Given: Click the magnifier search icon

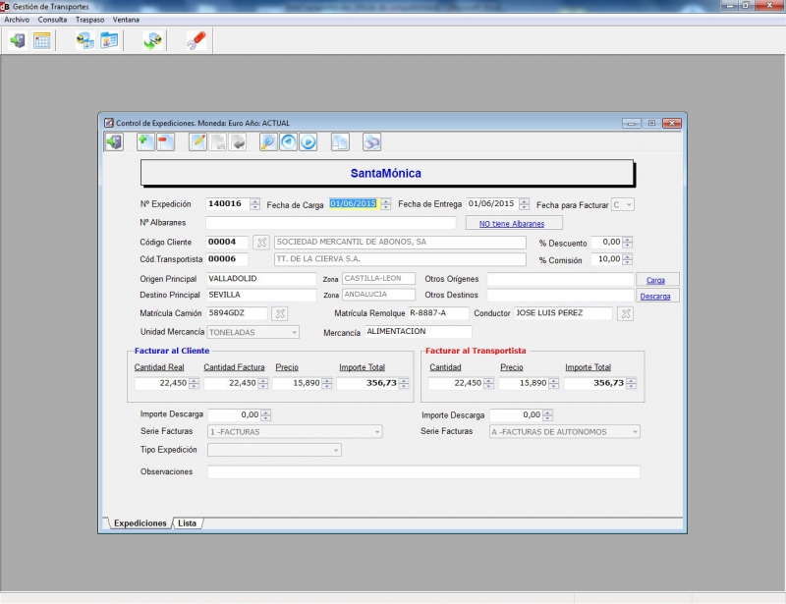Looking at the screenshot, I should (267, 142).
